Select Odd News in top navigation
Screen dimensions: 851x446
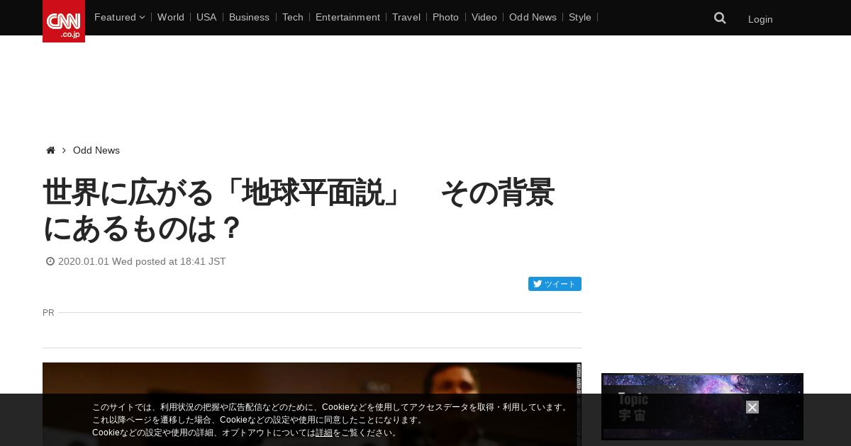click(x=533, y=17)
